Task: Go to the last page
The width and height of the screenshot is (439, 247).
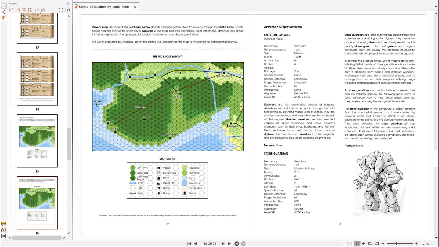Action: point(230,244)
